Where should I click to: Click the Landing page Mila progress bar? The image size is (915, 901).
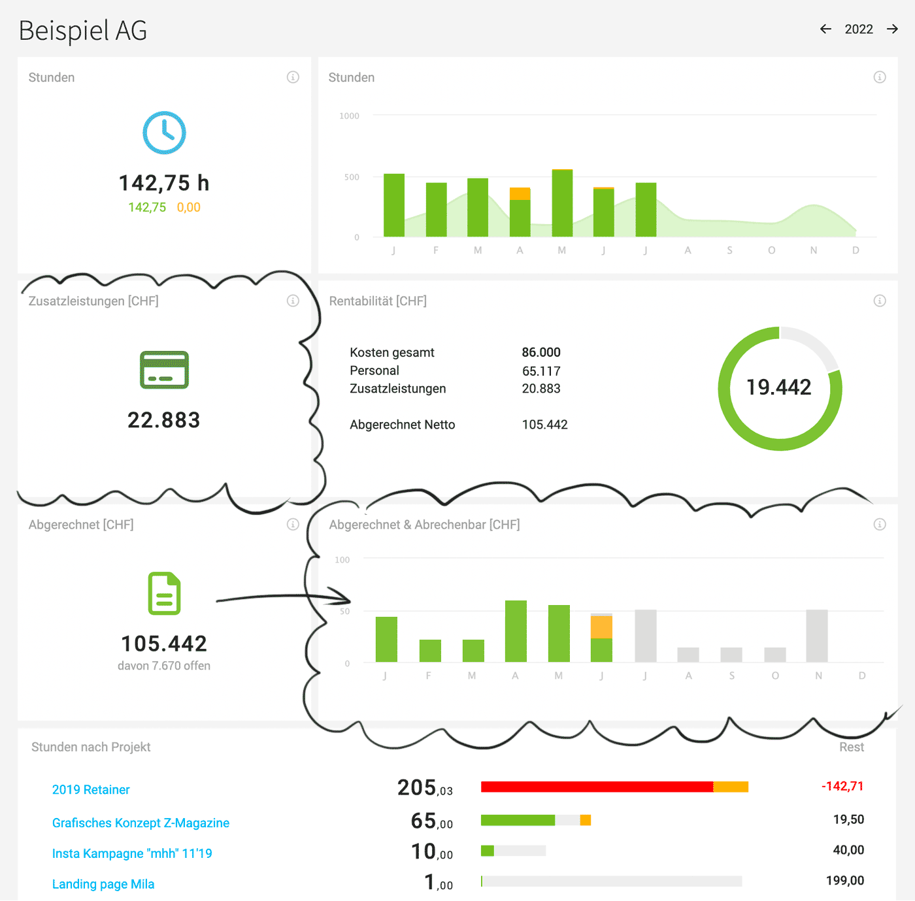click(612, 881)
